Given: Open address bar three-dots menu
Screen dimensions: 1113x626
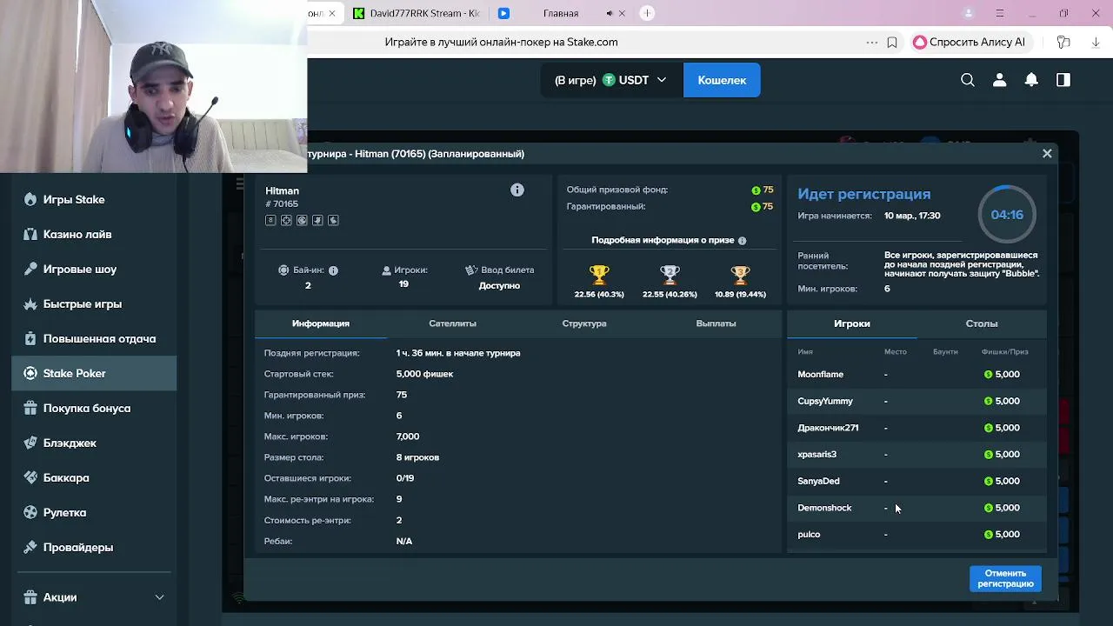Looking at the screenshot, I should point(872,42).
